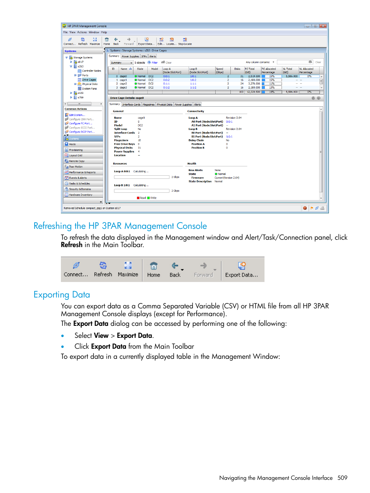Open Security & Domains manager pane
Image resolution: width=370 pixels, height=493 pixels.
[x=84, y=189]
